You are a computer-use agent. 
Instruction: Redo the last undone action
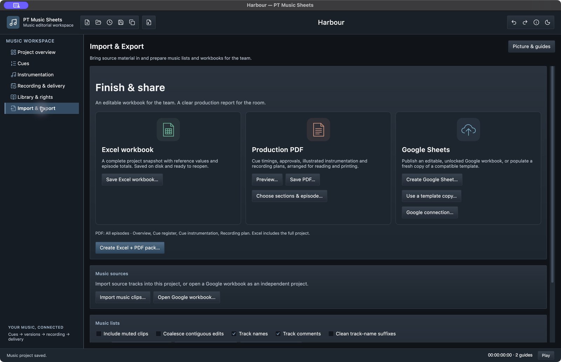(x=525, y=22)
